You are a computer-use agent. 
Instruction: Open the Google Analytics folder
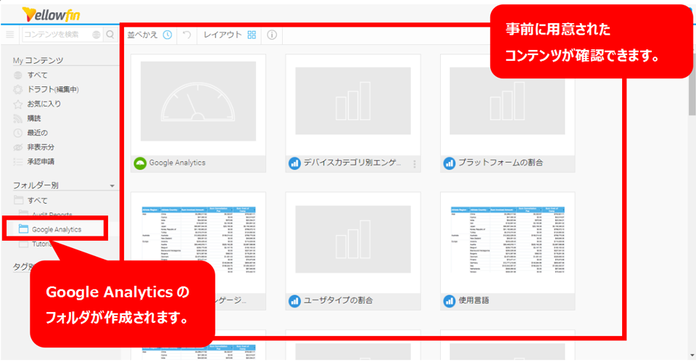click(x=57, y=229)
